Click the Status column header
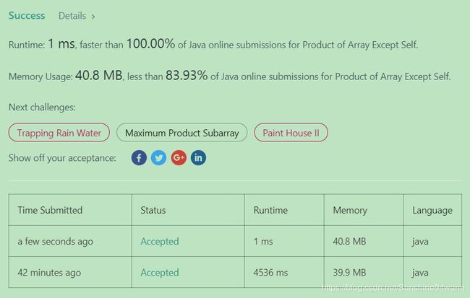The image size is (470, 298). point(153,210)
